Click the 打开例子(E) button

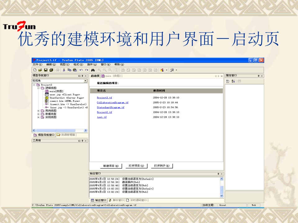[x=162, y=166]
